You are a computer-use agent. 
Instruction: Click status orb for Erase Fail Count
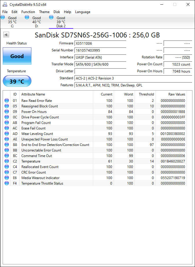[7, 128]
